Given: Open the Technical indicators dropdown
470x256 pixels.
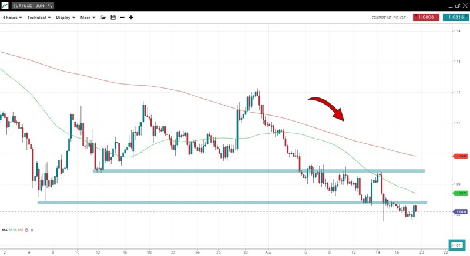Looking at the screenshot, I should (x=39, y=18).
